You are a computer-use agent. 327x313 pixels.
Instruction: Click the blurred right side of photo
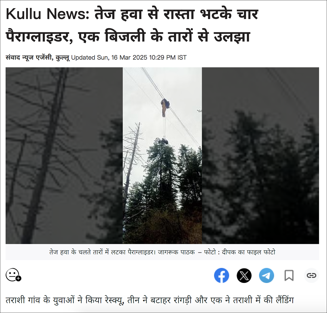261,156
